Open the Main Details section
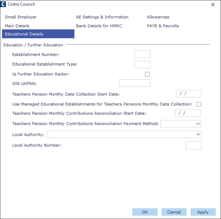Image resolution: width=221 pixels, height=219 pixels. coord(17,26)
